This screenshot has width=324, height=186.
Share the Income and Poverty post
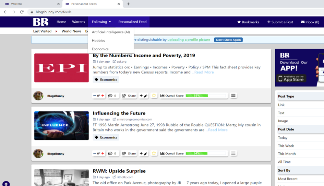(129, 96)
